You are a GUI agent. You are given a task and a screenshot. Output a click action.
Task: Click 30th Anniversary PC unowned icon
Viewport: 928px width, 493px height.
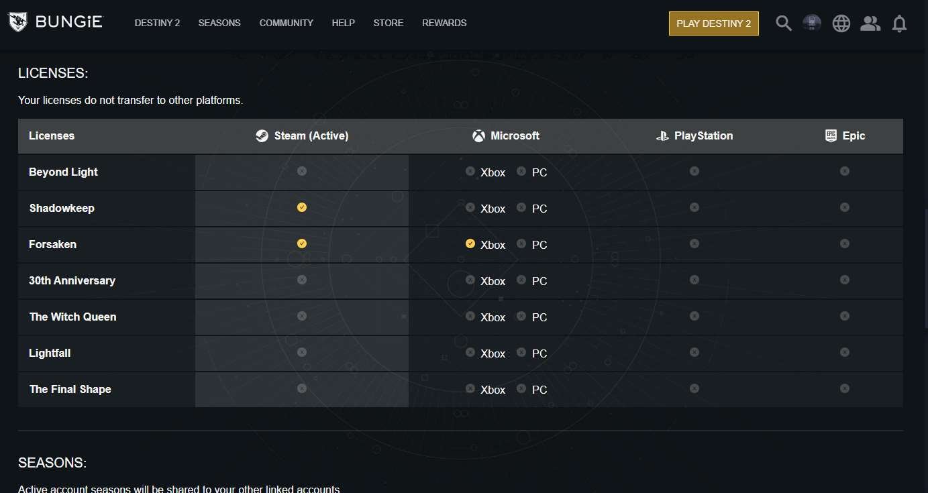pos(521,280)
